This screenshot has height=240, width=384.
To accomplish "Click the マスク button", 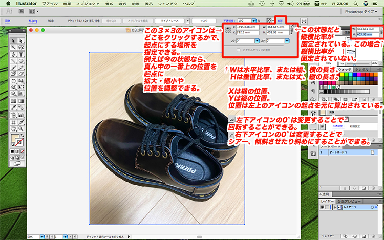I will tap(204, 21).
